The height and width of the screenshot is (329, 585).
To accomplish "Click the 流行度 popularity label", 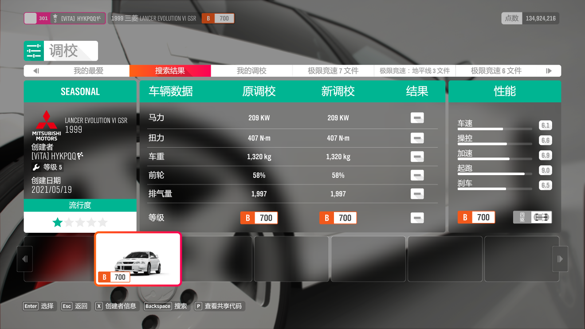I will pyautogui.click(x=80, y=205).
